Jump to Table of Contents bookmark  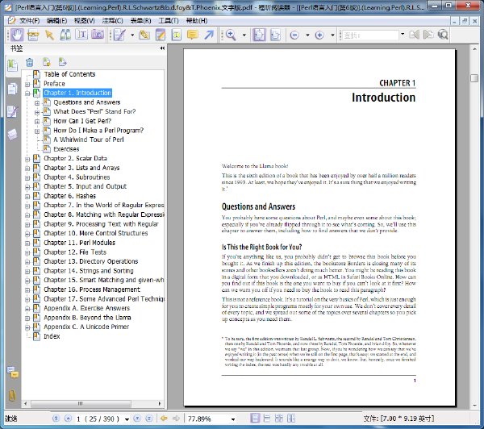[69, 74]
